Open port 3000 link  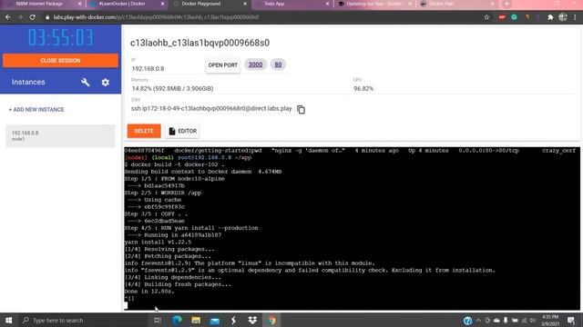pyautogui.click(x=255, y=64)
